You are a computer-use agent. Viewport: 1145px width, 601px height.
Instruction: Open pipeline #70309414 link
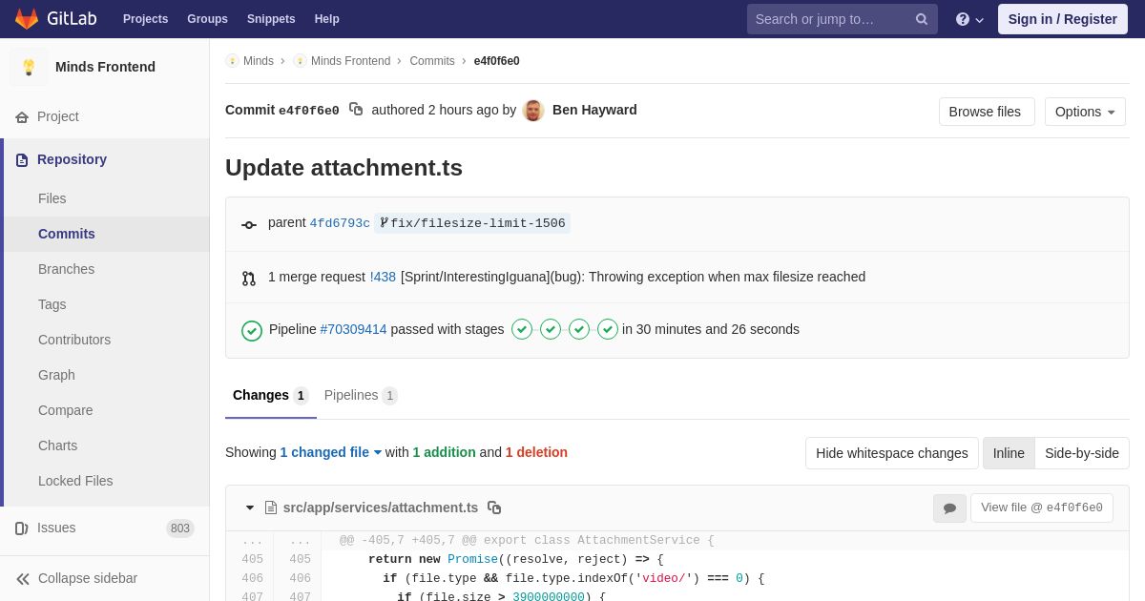click(353, 329)
